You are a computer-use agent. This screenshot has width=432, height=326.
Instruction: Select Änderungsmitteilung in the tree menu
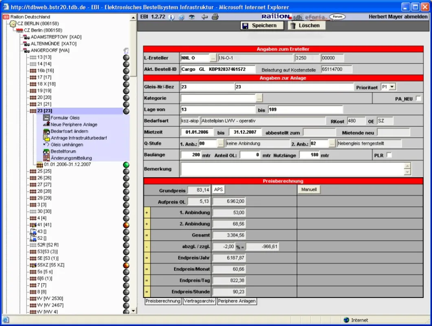[71, 158]
